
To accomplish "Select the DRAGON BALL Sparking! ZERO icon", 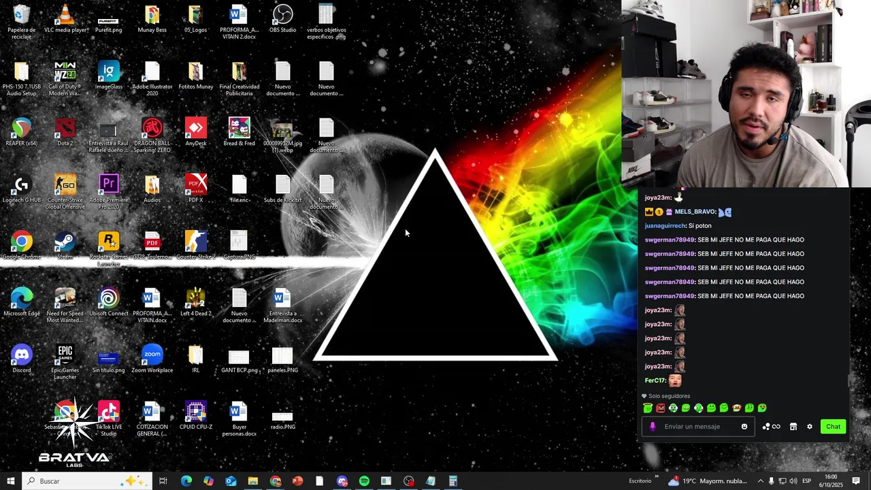I will coord(152,135).
